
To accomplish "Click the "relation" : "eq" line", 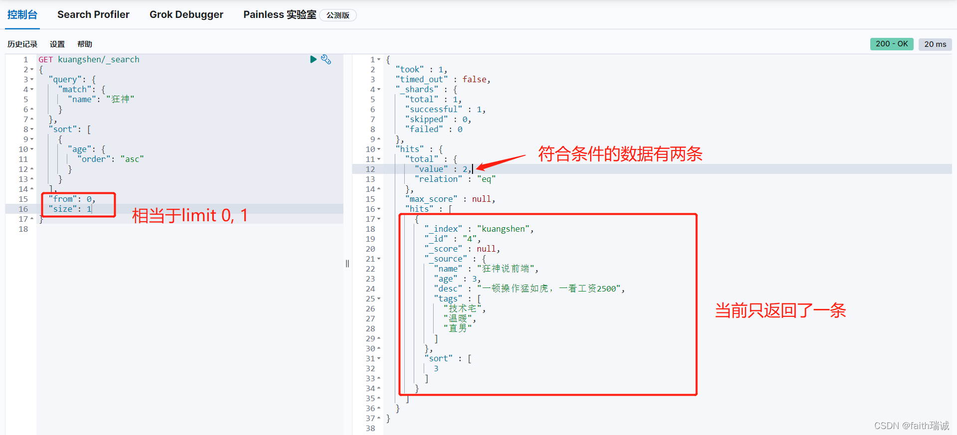I will coord(455,179).
